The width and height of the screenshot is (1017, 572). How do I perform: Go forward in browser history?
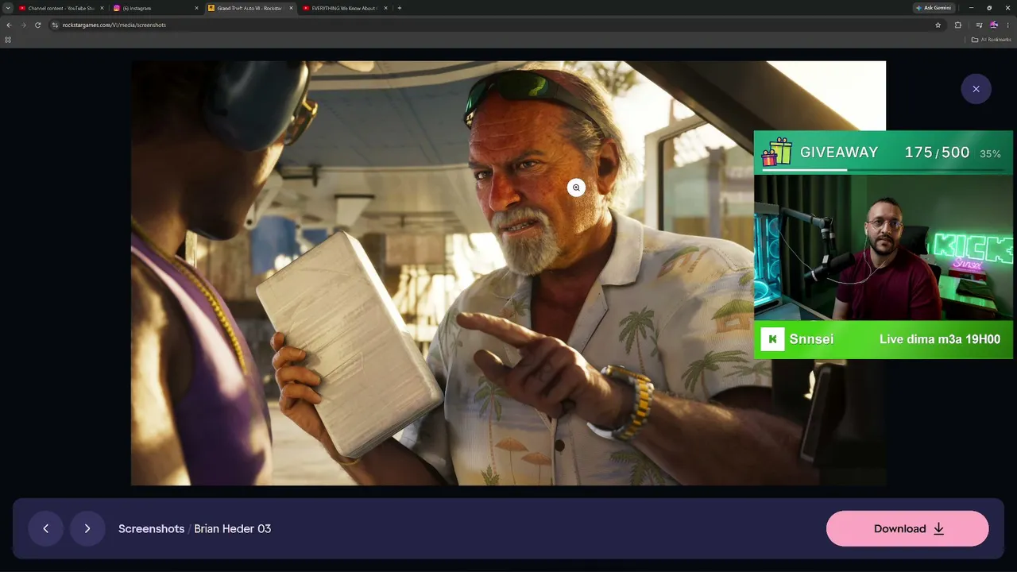click(x=23, y=25)
